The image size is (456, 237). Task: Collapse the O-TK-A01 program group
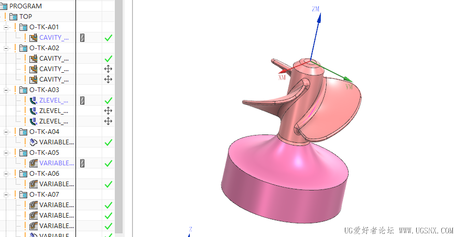[6, 27]
